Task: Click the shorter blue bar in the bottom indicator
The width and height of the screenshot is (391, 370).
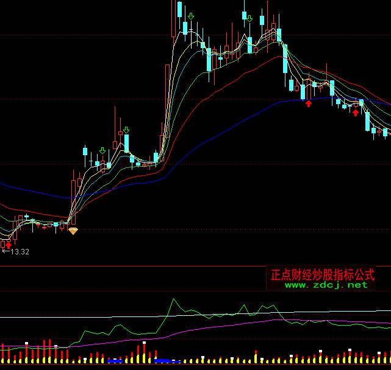Action: pos(116,361)
